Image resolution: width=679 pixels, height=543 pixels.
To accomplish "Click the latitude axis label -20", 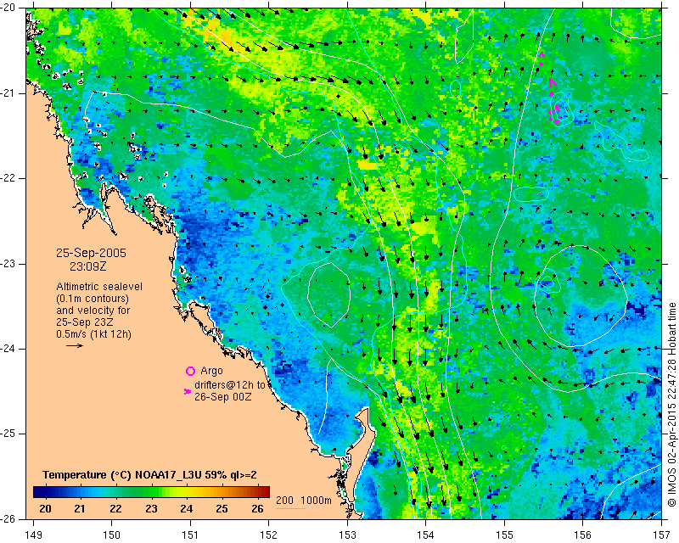I will tap(8, 8).
